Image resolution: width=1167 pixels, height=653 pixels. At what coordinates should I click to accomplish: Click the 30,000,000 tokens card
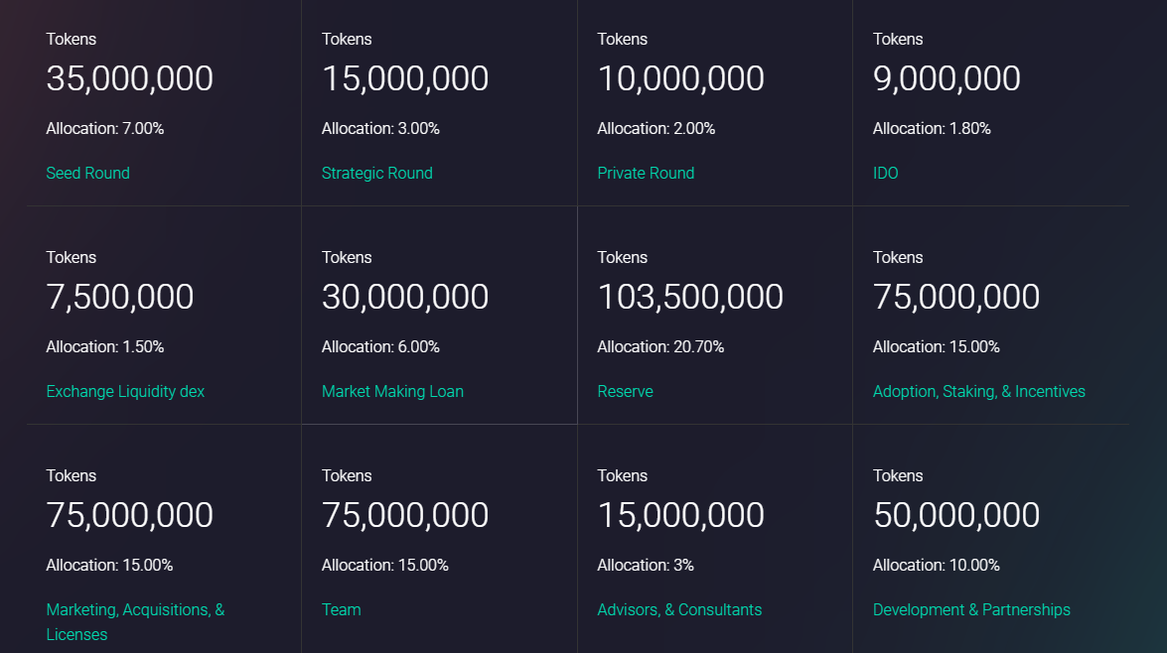(x=439, y=316)
